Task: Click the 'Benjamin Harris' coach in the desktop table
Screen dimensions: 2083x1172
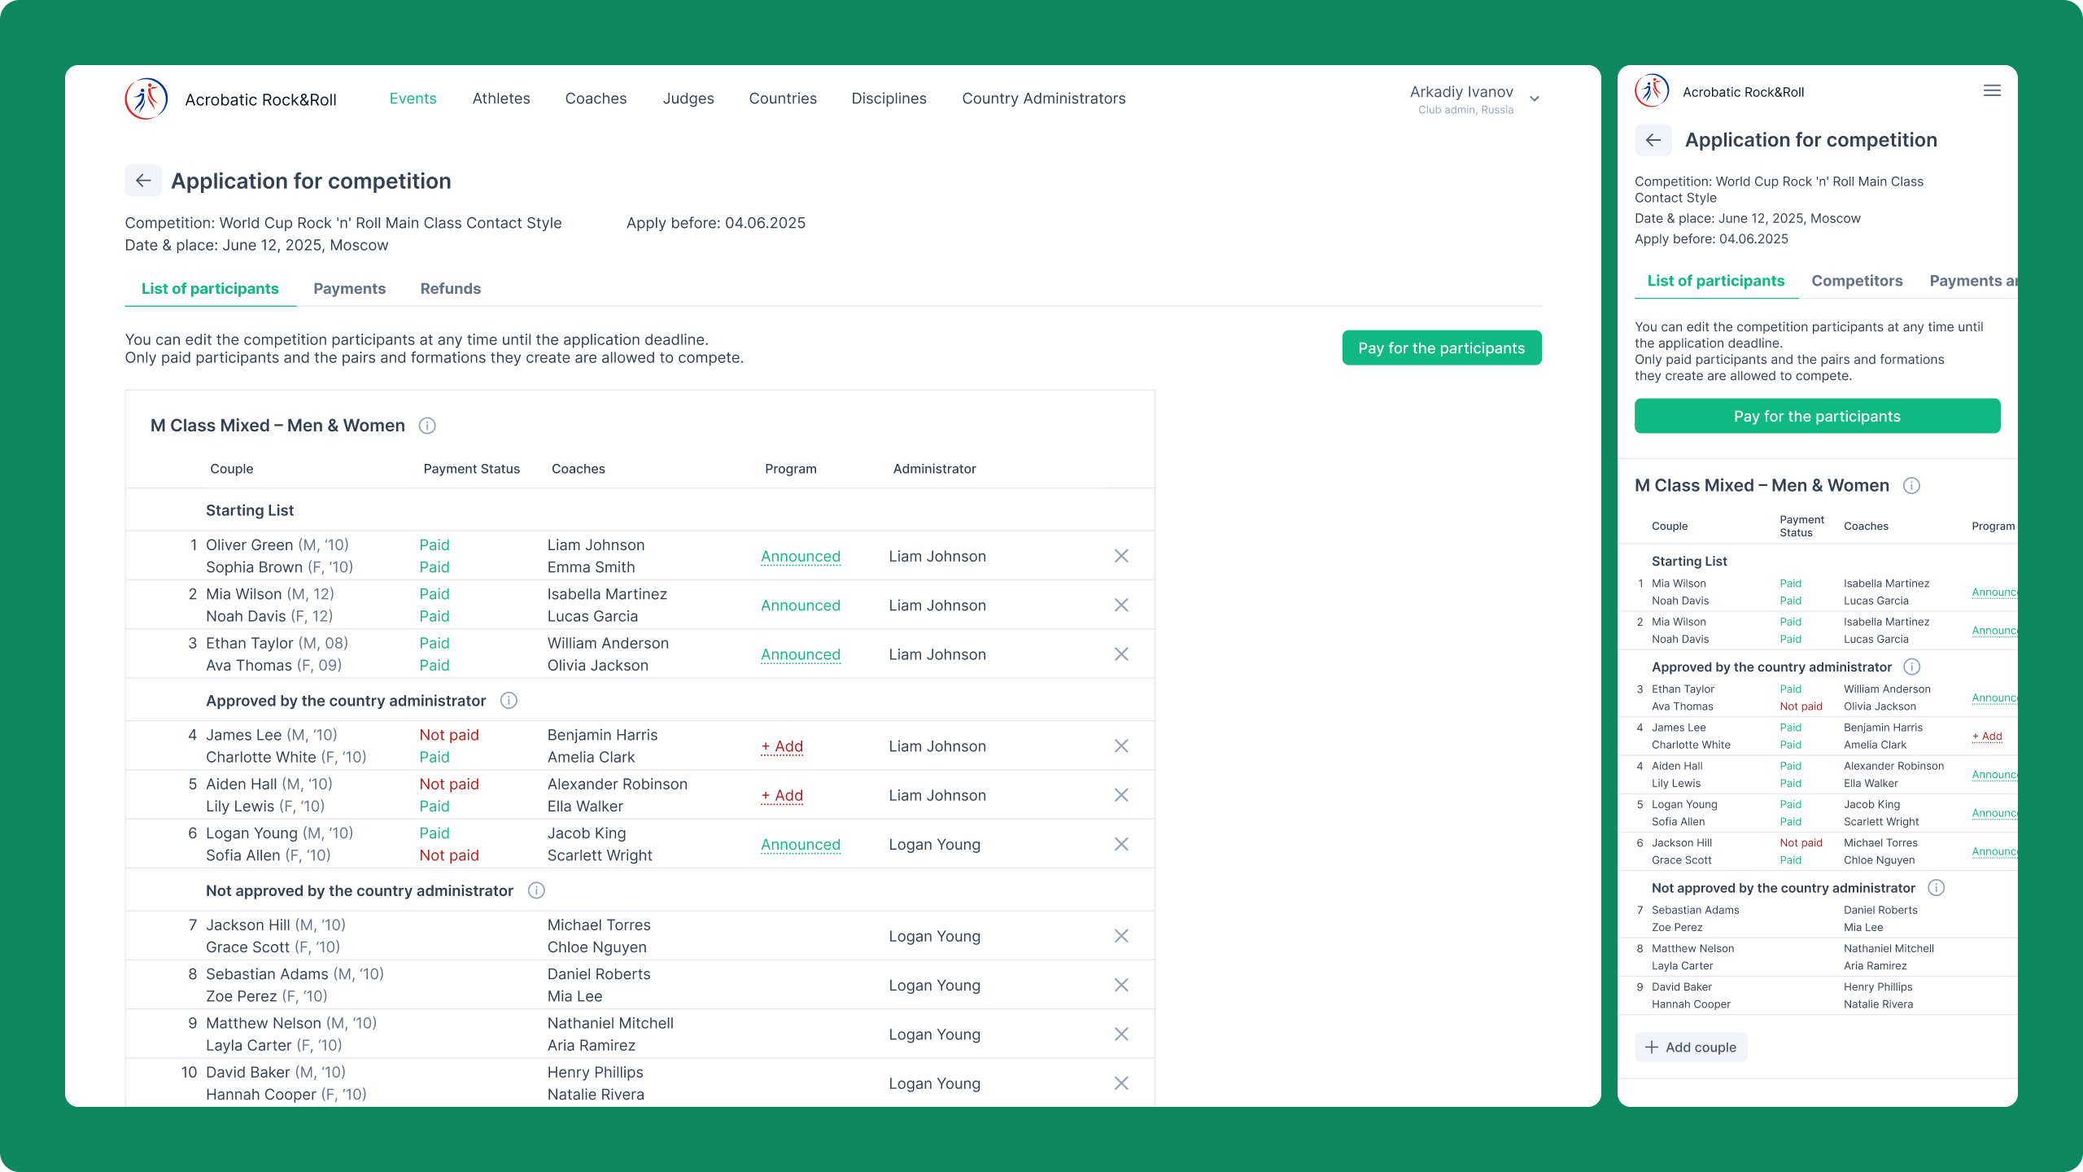Action: pos(602,735)
